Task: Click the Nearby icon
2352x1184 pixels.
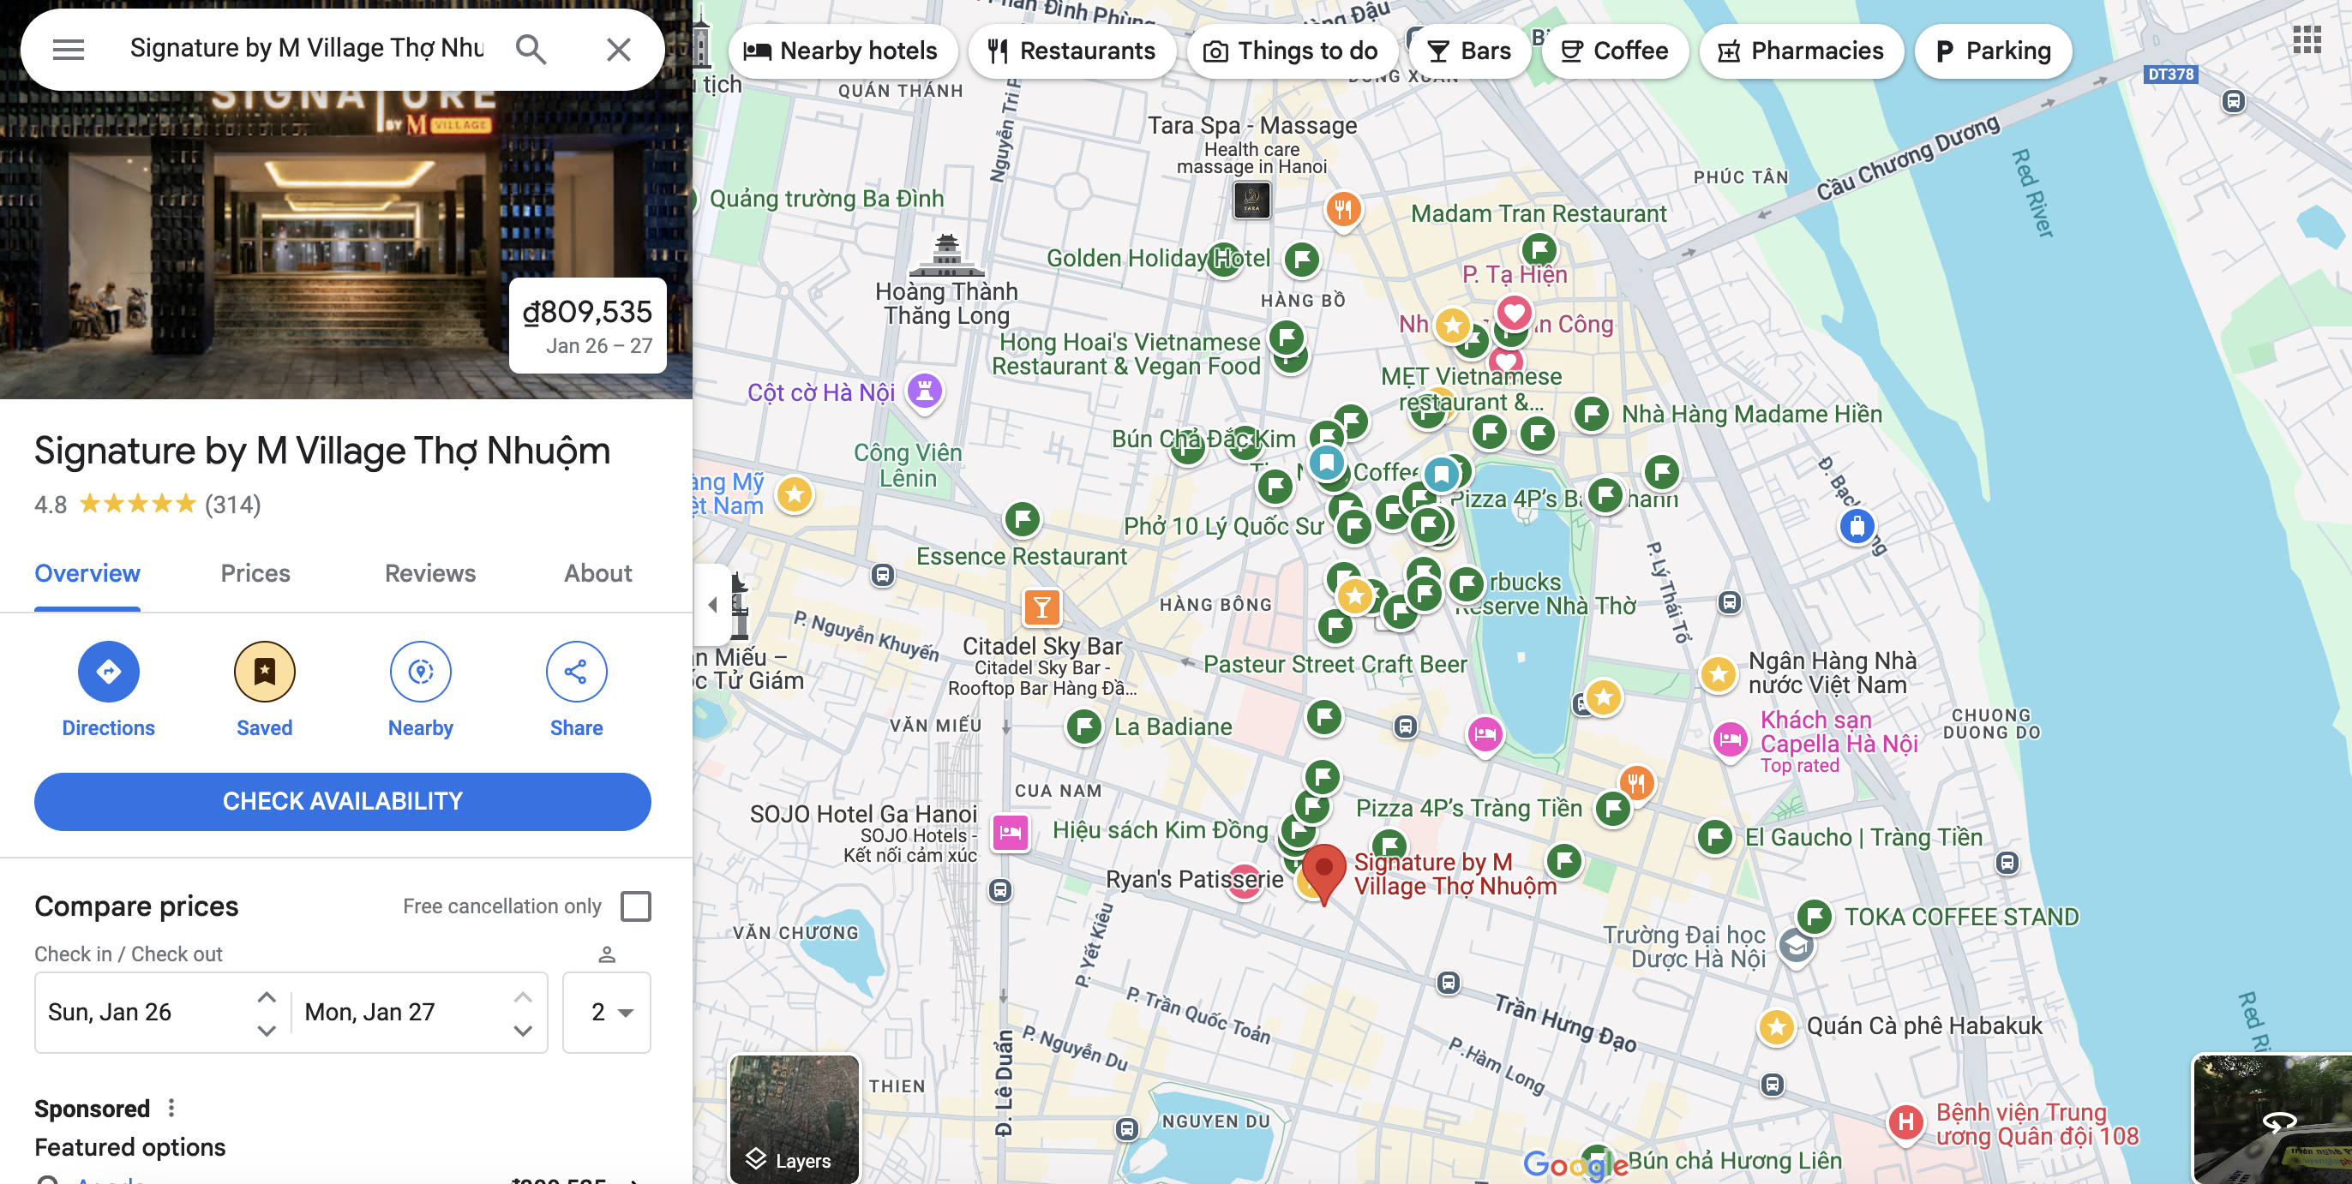Action: [420, 672]
